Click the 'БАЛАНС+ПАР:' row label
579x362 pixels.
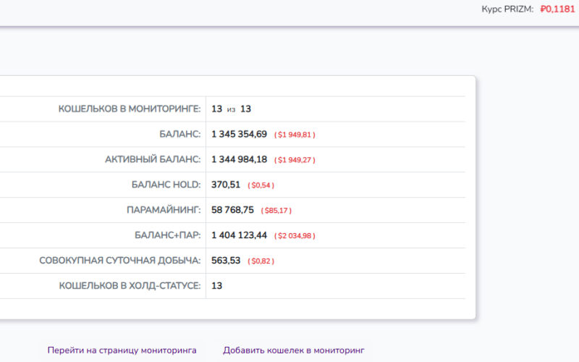(167, 235)
